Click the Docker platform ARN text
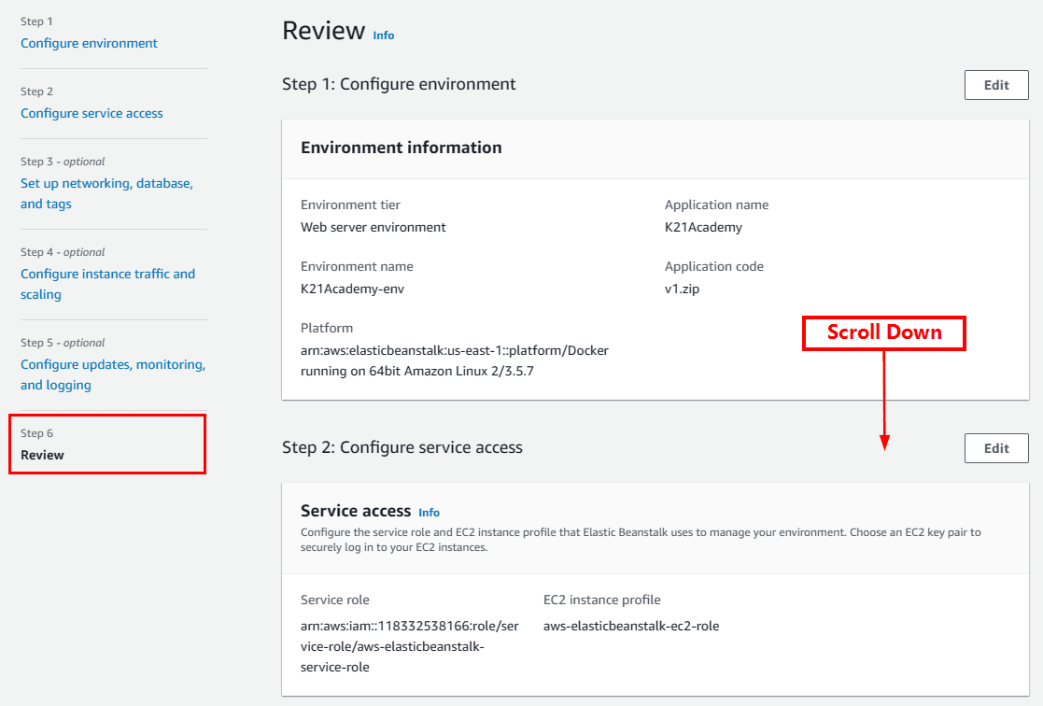 point(454,360)
